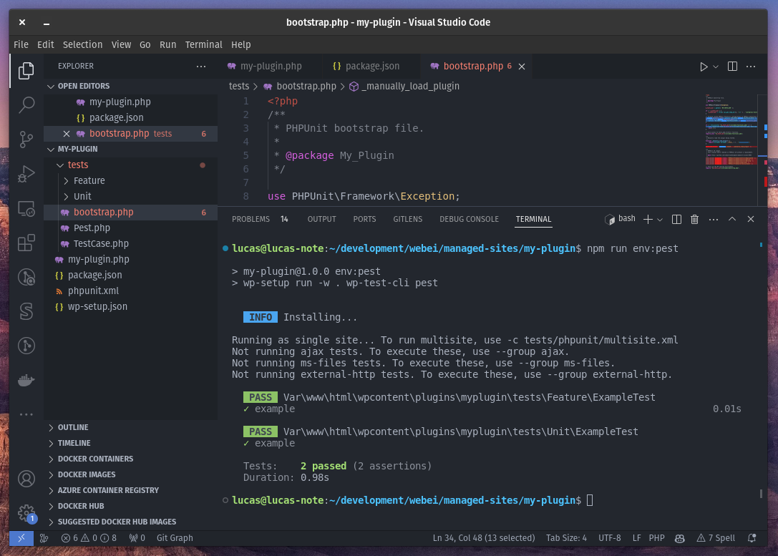The image size is (778, 556).
Task: Open the Remote Explorer view
Action: tap(26, 208)
